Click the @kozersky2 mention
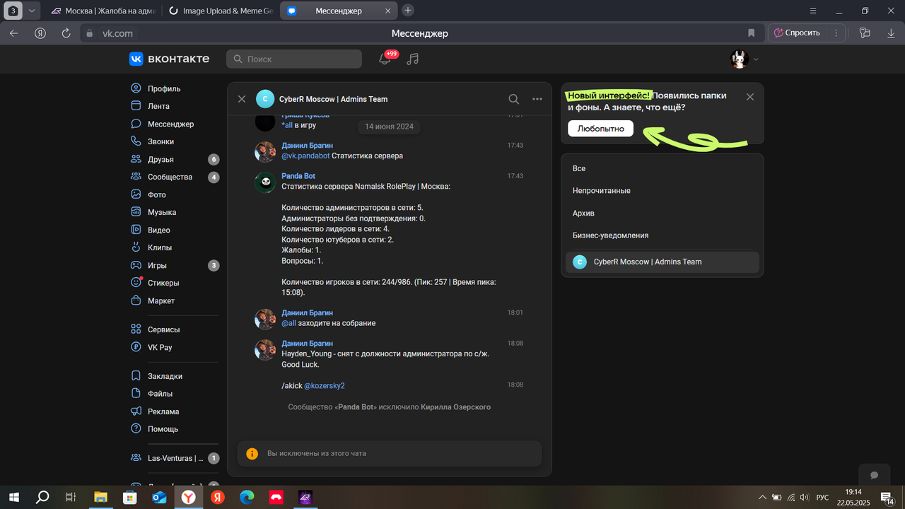Viewport: 905px width, 509px height. pyautogui.click(x=325, y=385)
